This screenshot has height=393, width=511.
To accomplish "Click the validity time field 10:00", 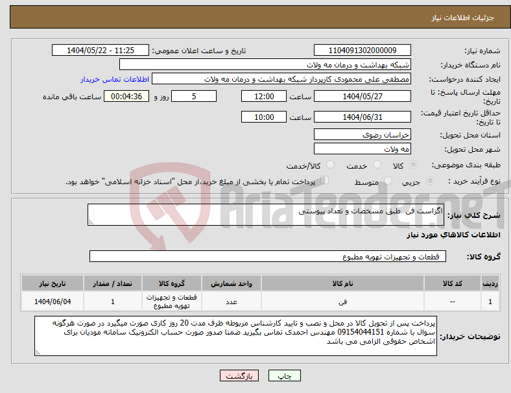I will pos(264,117).
